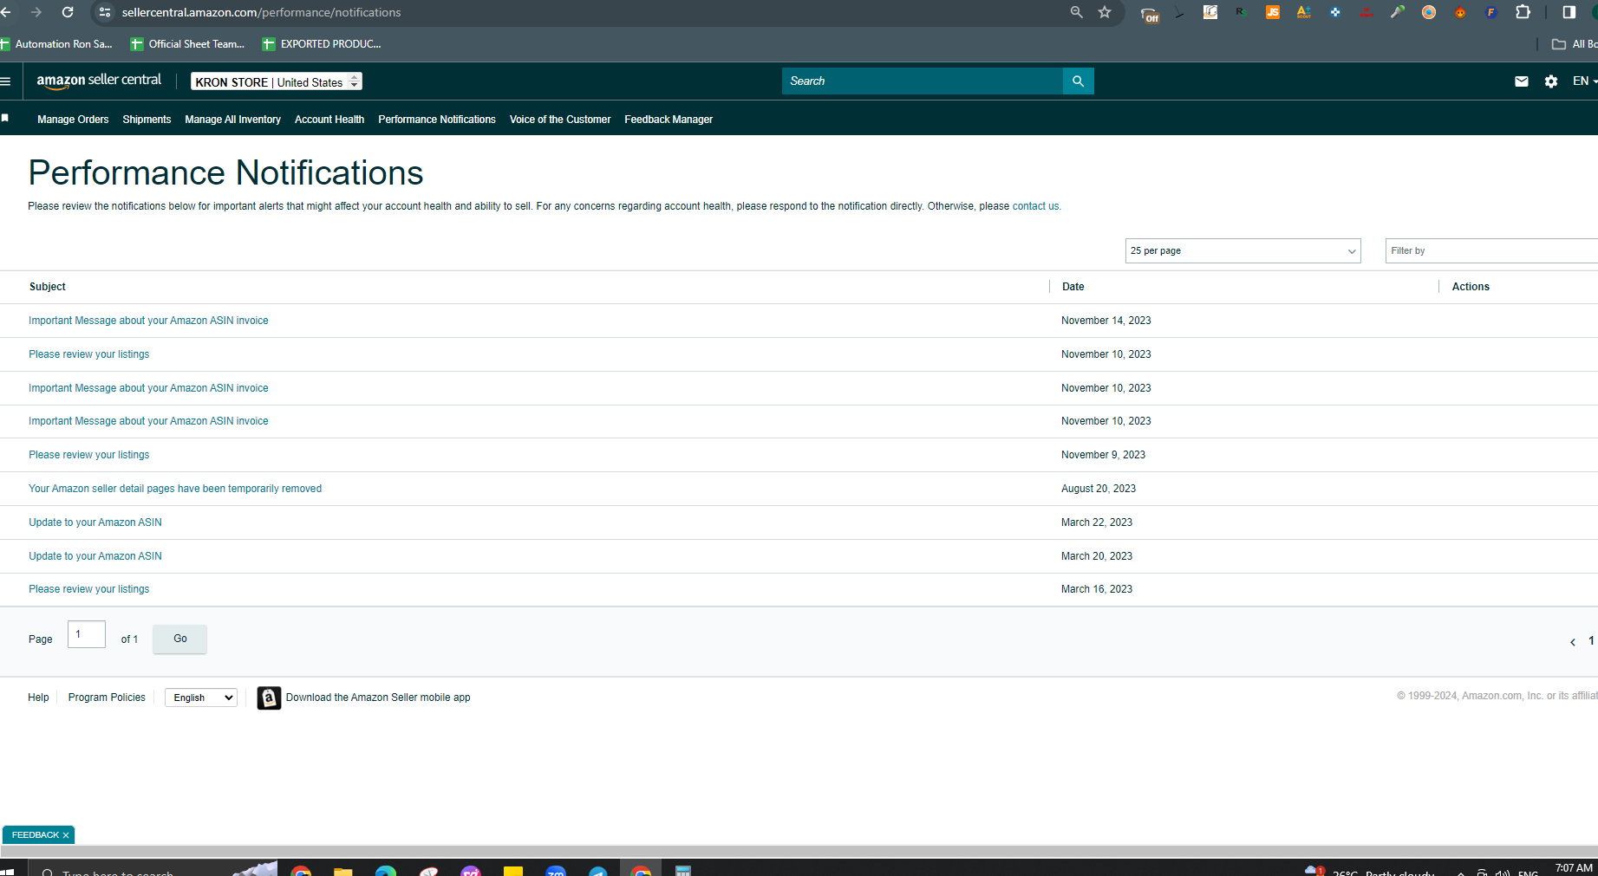Click the search magnifier button in Seller Central

coord(1078,81)
